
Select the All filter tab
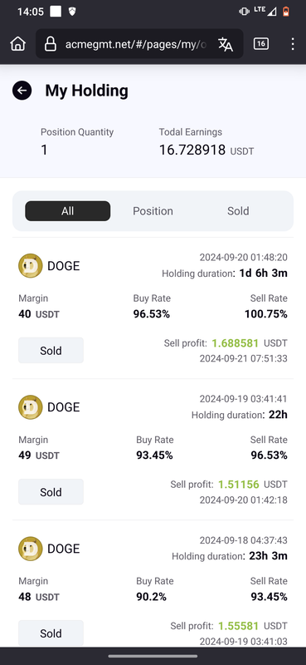pos(68,211)
